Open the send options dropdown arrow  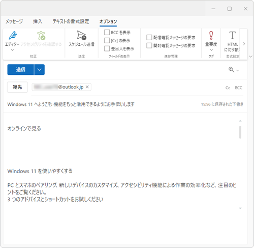coord(39,70)
